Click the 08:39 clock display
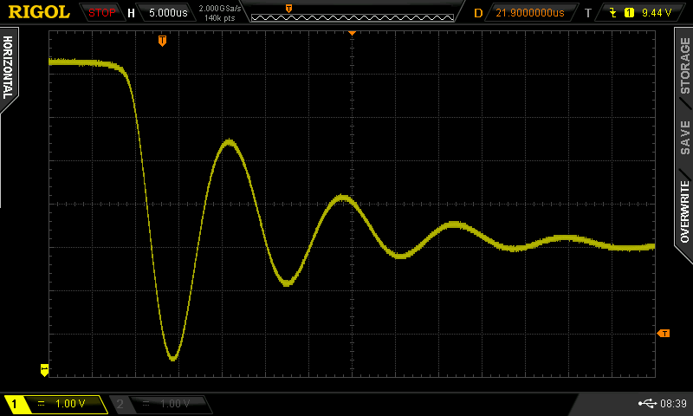Screen dimensions: 693x416 coord(673,404)
